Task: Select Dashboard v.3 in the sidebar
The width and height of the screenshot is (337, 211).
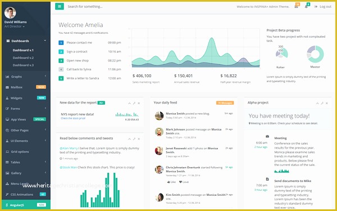Action: [x=23, y=65]
